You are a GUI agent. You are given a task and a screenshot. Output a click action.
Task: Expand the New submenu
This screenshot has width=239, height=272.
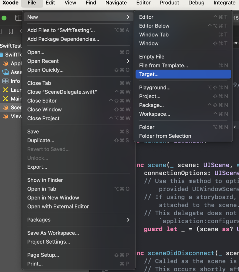point(79,17)
